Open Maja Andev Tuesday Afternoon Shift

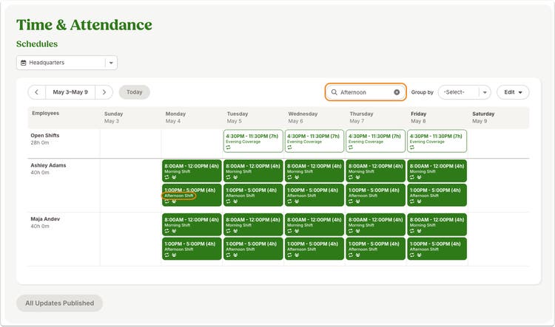pos(253,249)
